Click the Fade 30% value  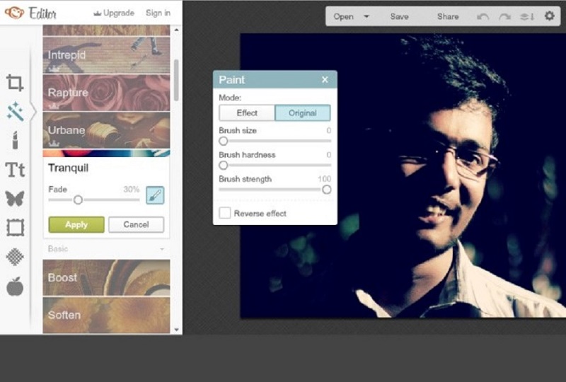click(x=132, y=189)
